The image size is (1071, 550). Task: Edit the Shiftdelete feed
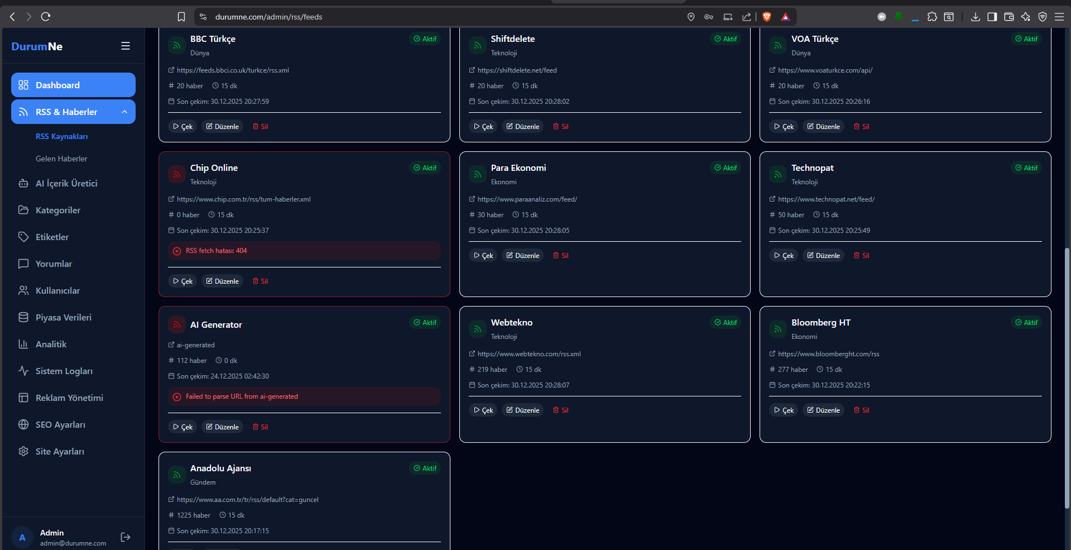click(523, 127)
